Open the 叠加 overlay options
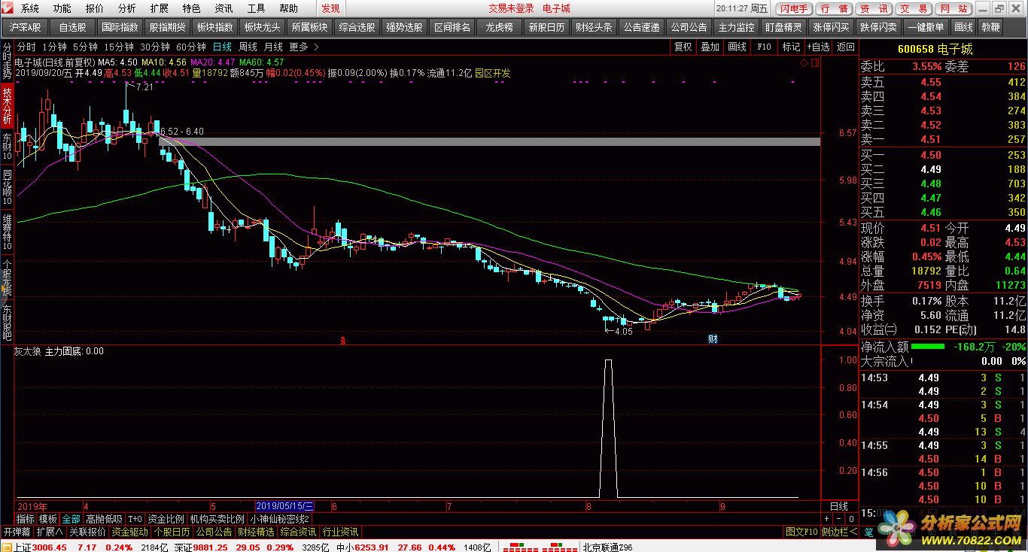This screenshot has width=1028, height=552. pos(710,47)
